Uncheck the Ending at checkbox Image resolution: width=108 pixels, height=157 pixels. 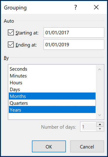11,45
